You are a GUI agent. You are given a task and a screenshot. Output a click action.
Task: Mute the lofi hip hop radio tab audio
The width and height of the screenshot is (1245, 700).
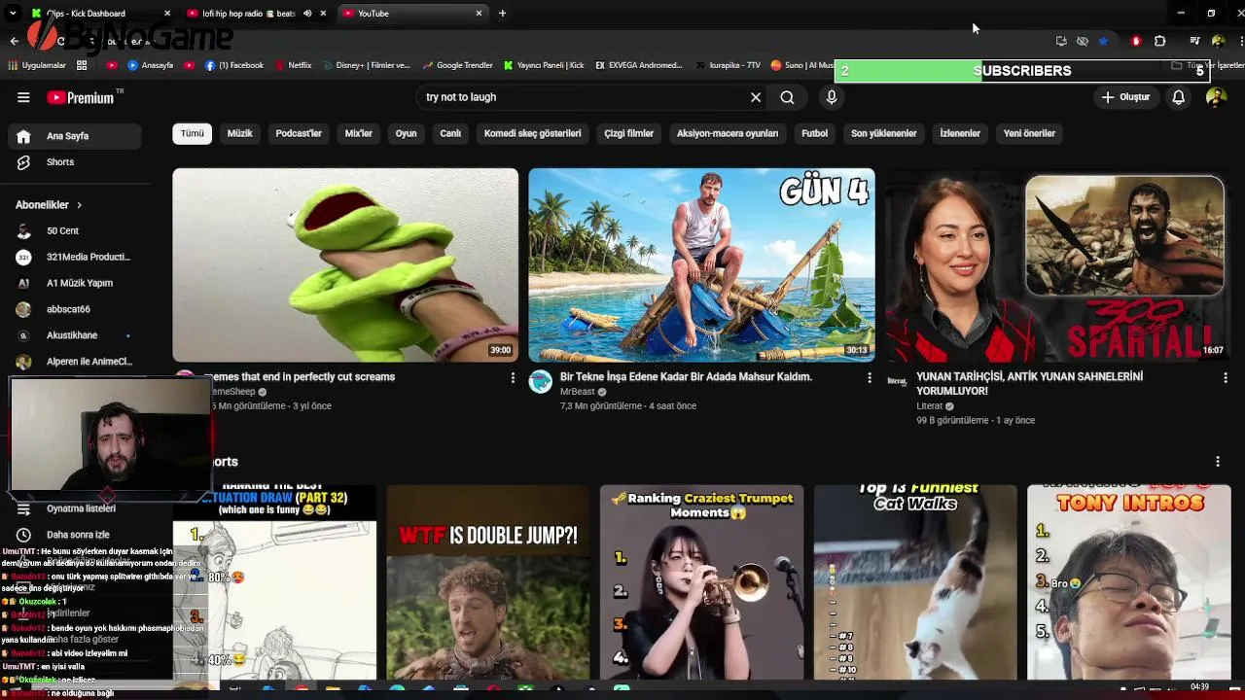click(x=307, y=14)
